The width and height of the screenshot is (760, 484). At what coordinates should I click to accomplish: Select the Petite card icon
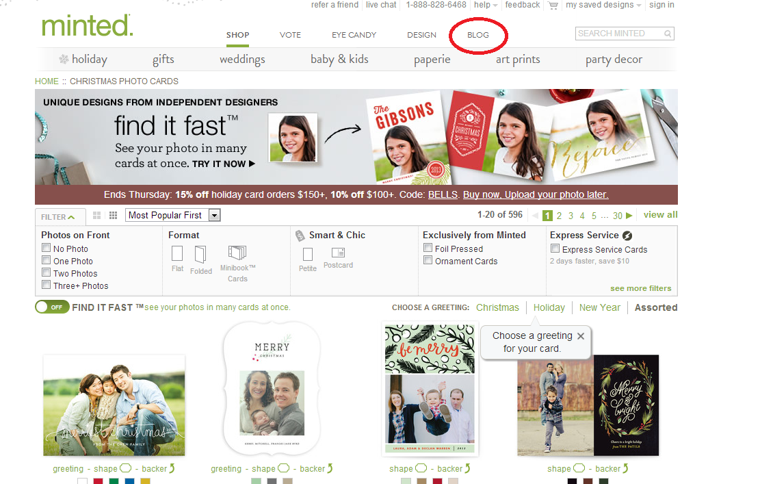308,254
